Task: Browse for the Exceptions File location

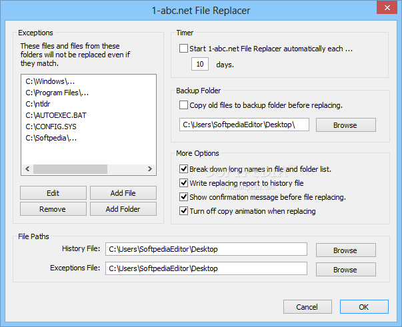Action: click(346, 269)
